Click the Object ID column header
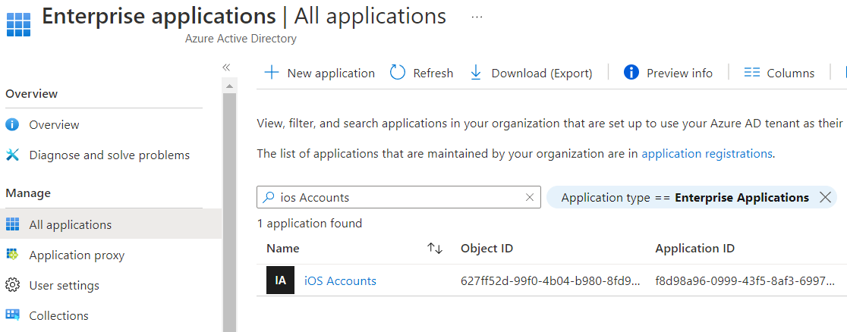 pos(486,249)
